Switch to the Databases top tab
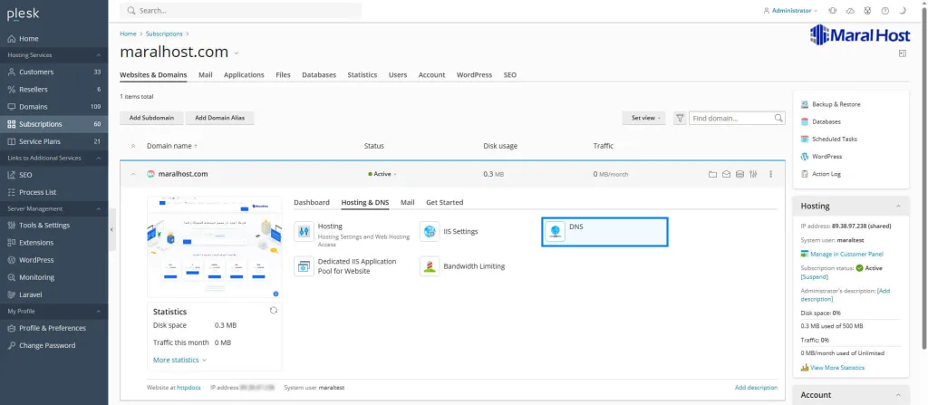The width and height of the screenshot is (928, 405). (319, 75)
